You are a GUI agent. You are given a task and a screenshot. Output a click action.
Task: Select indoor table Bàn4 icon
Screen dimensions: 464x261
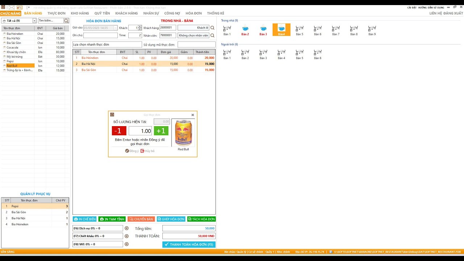tap(281, 30)
